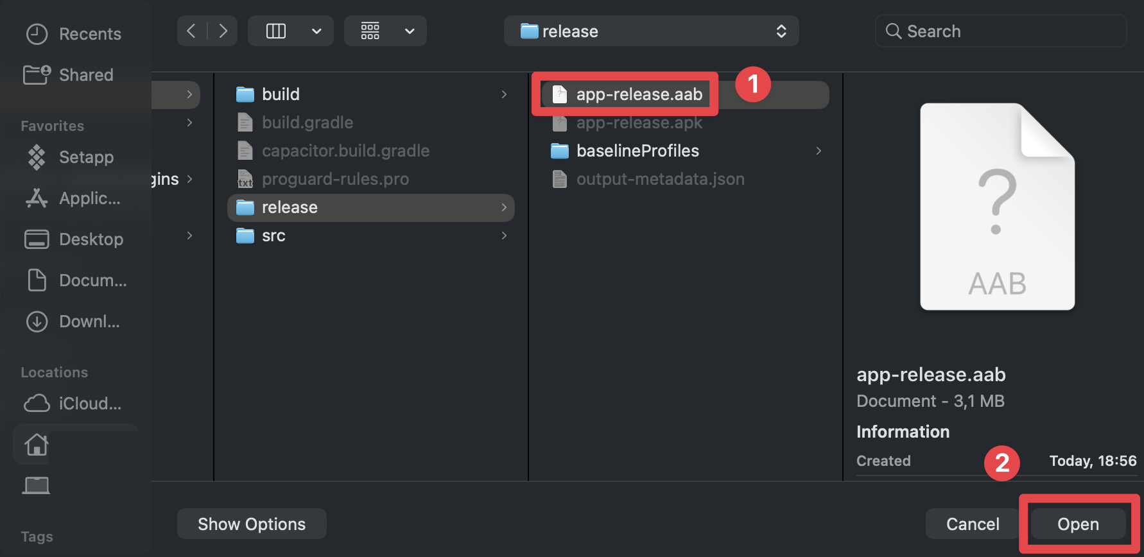The width and height of the screenshot is (1144, 557).
Task: Click the output-metadata.json file icon
Action: (560, 179)
